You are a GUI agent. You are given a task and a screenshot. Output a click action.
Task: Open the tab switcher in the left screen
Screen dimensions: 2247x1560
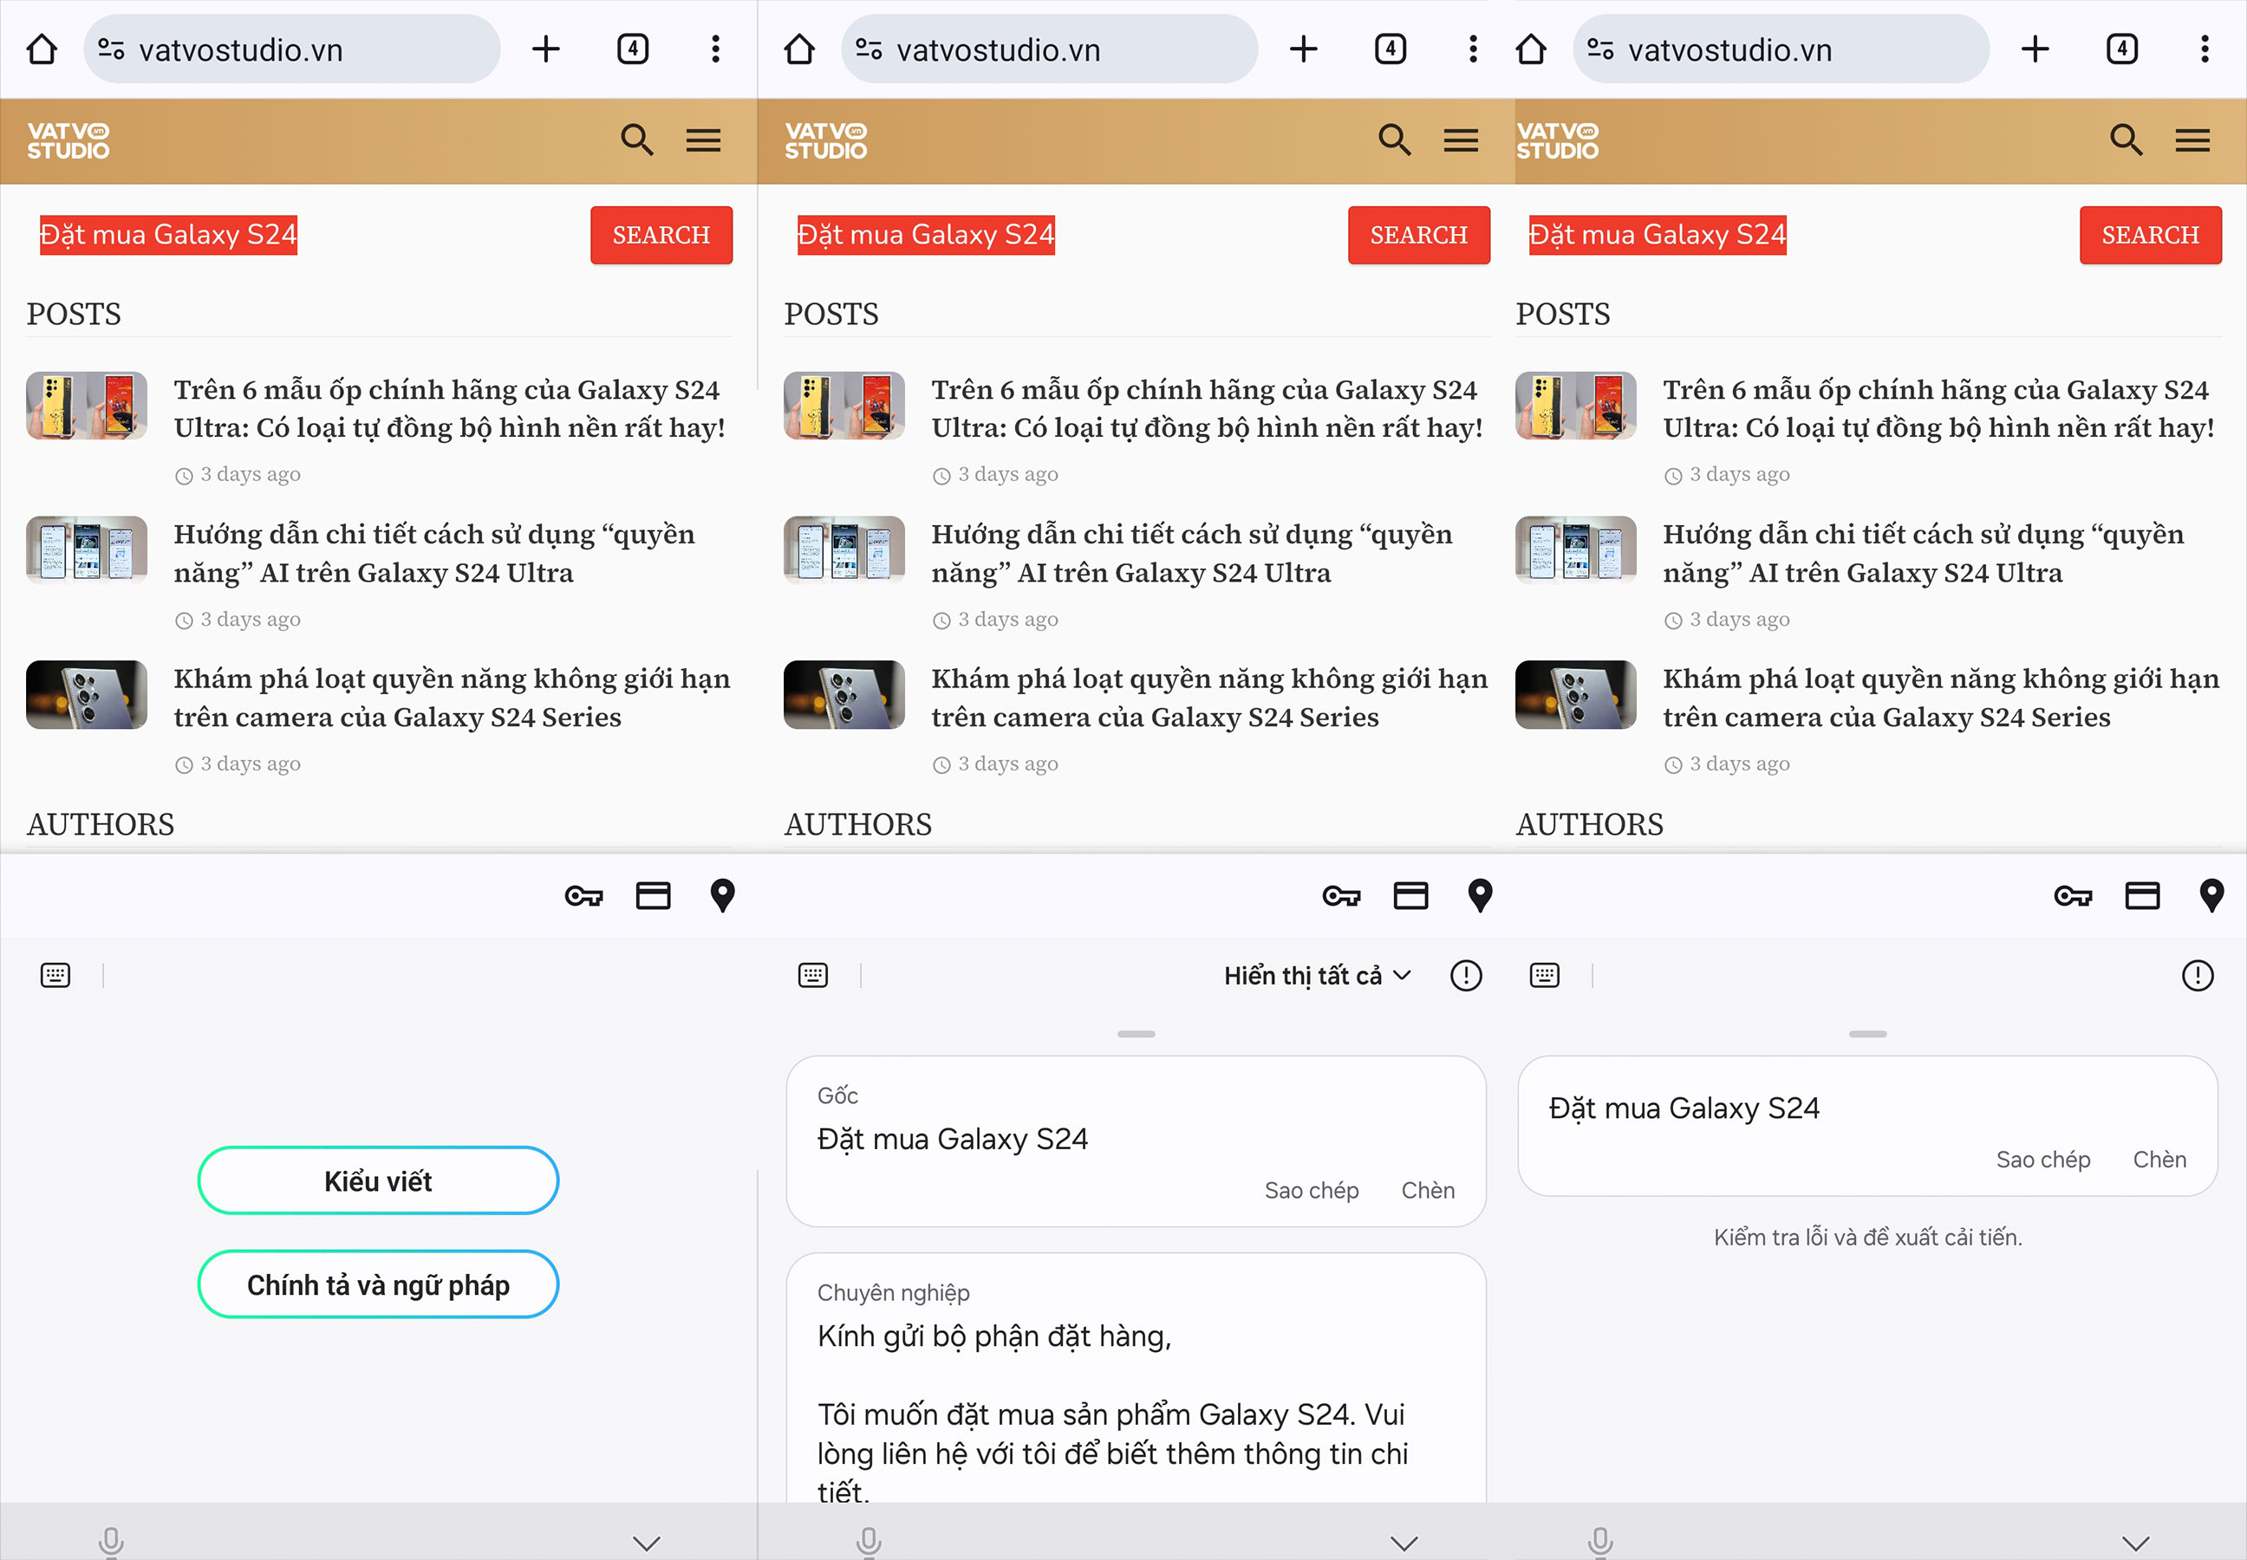pyautogui.click(x=633, y=49)
